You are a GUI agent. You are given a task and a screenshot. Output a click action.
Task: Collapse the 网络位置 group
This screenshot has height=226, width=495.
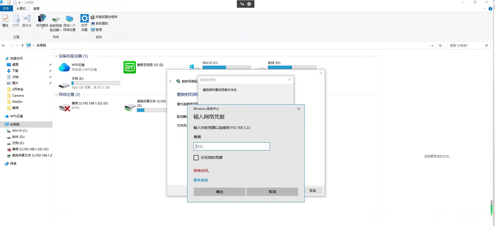coord(56,95)
